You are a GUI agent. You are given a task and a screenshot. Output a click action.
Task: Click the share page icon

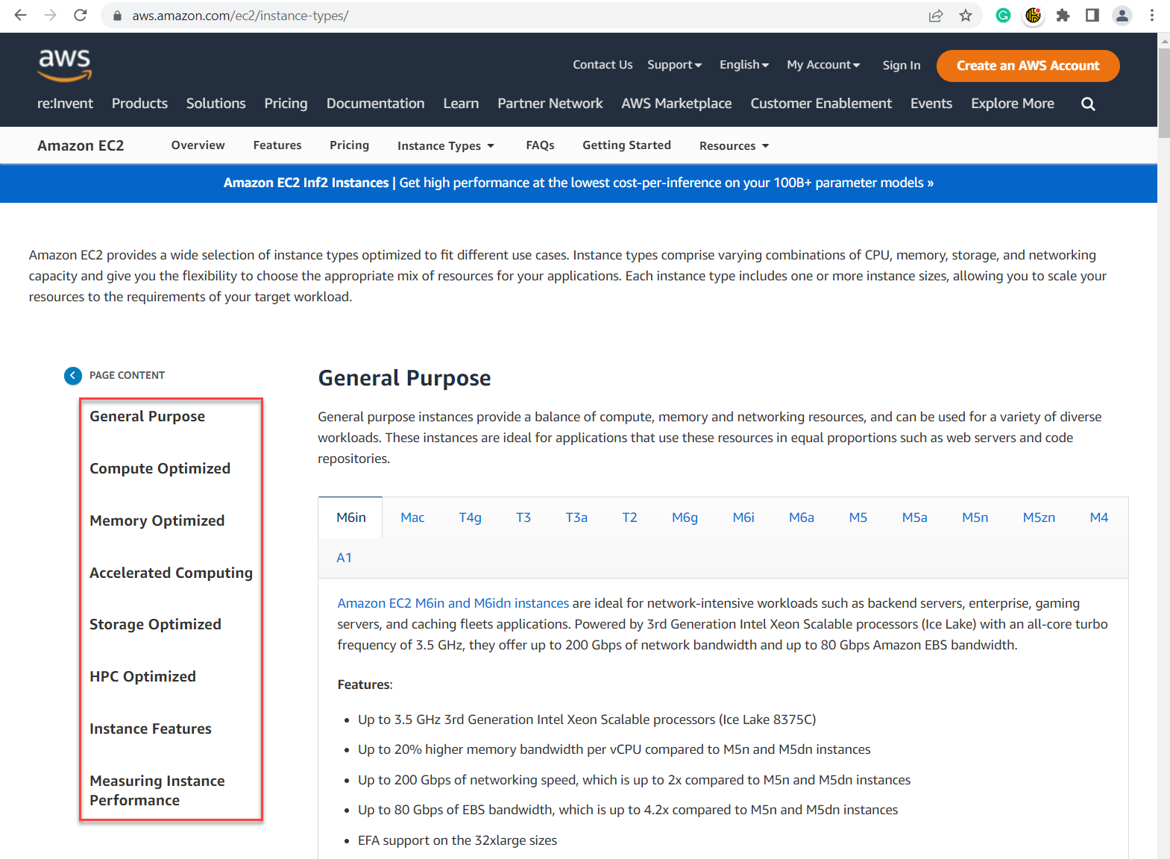click(x=936, y=16)
